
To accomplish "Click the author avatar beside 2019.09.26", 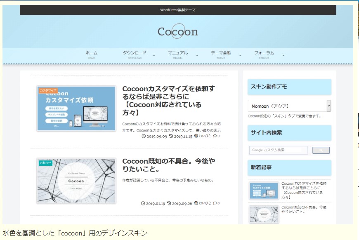I will click(x=196, y=203).
